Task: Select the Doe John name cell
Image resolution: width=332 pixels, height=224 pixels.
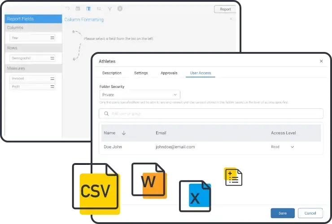Action: click(x=113, y=147)
